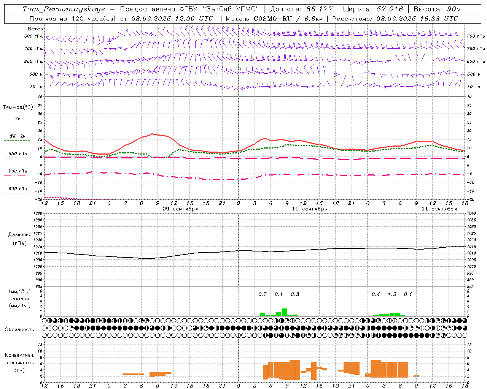The width and height of the screenshot is (487, 389).
Task: Click the '0.1' precipitation amount value
Action: pyautogui.click(x=408, y=294)
